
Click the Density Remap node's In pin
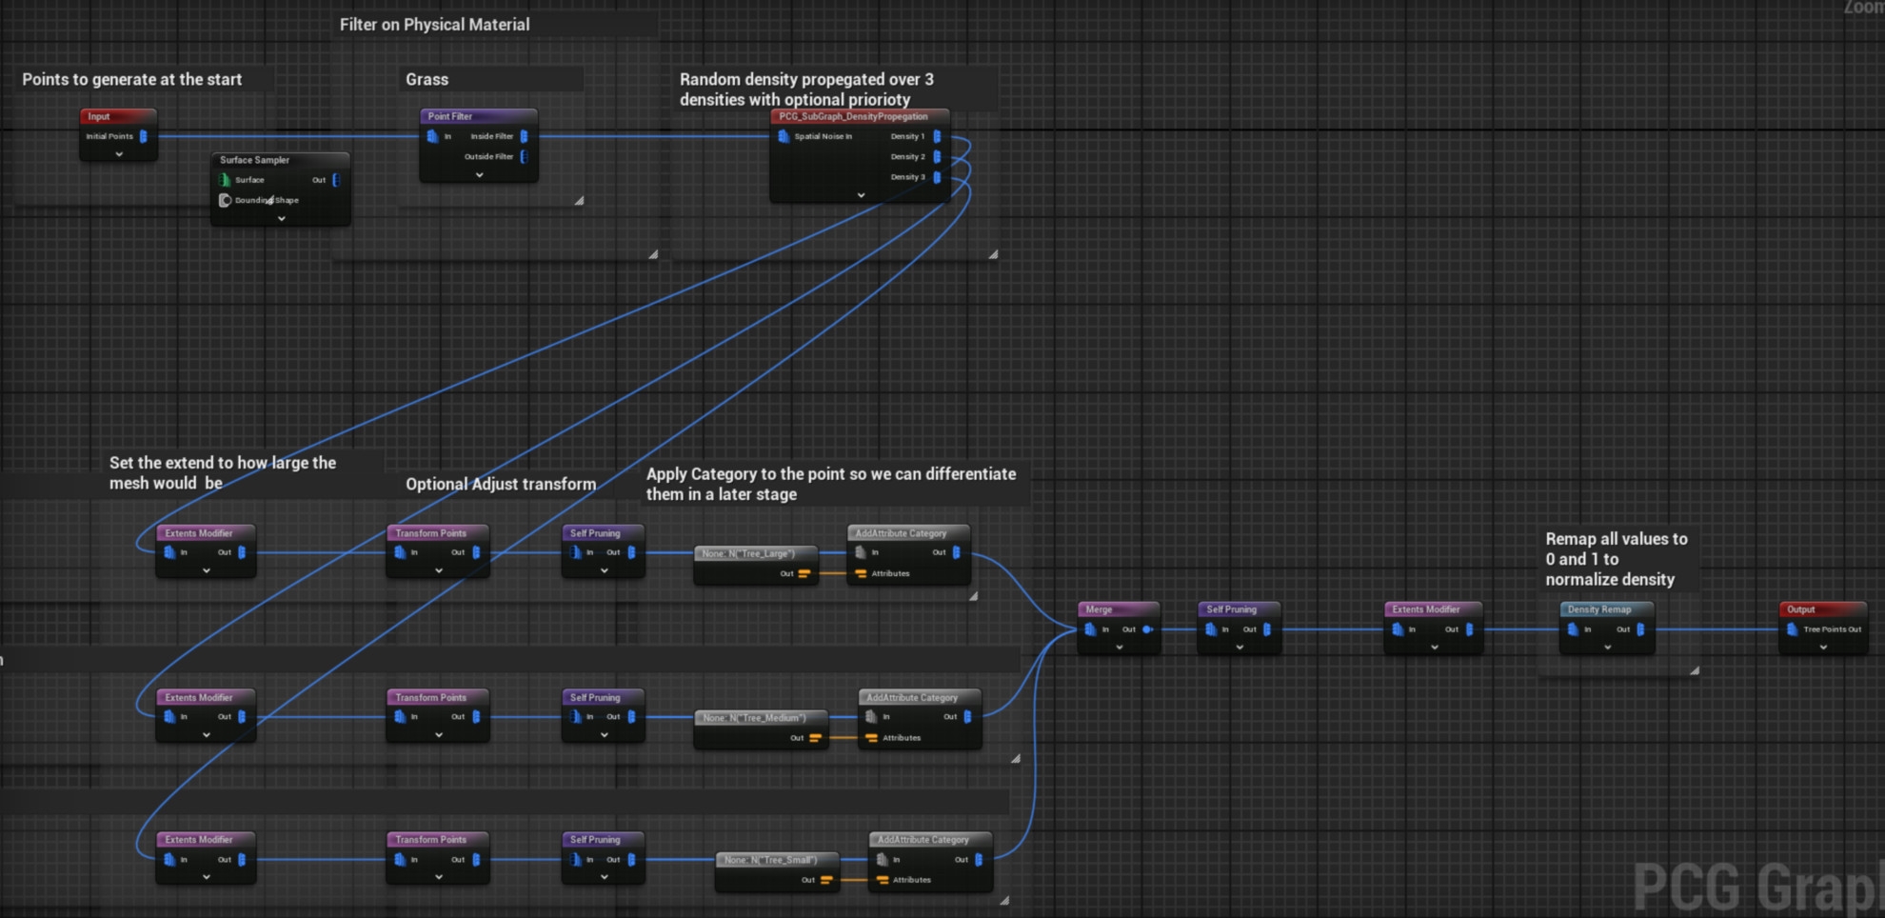click(1573, 629)
